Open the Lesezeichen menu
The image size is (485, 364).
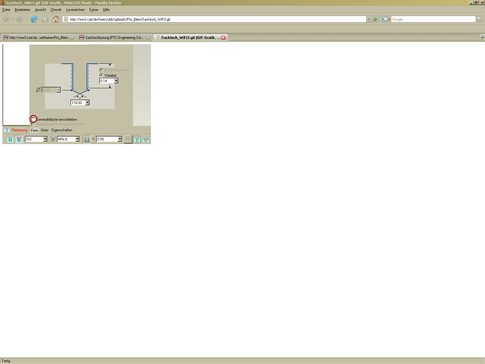75,10
